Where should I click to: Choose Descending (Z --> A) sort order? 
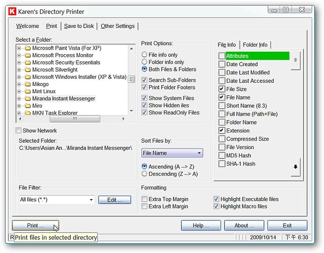pos(144,174)
